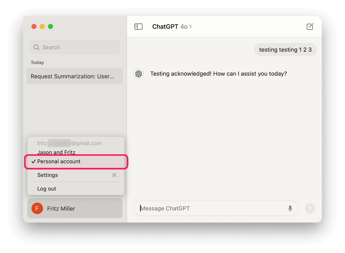Screen dimensions: 345x253
Task: Toggle the sidebar panel icon
Action: tap(139, 26)
